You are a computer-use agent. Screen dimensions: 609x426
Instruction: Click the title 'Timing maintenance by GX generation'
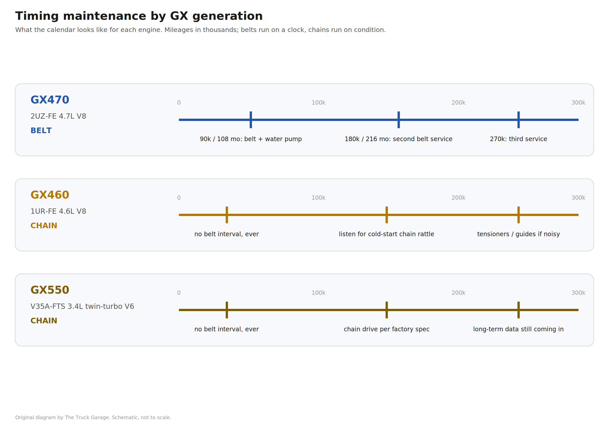click(139, 16)
